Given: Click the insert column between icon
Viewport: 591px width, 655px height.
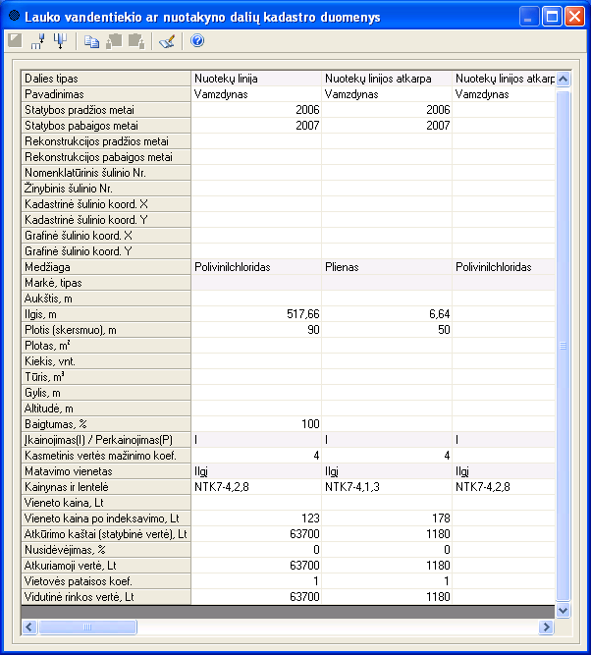Looking at the screenshot, I should [61, 41].
